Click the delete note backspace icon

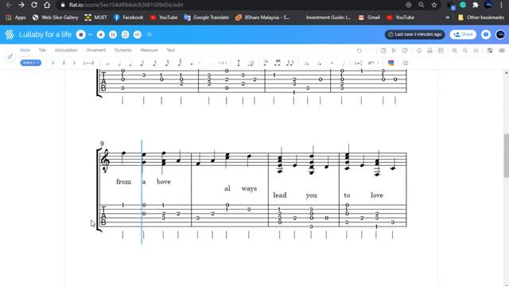(406, 63)
